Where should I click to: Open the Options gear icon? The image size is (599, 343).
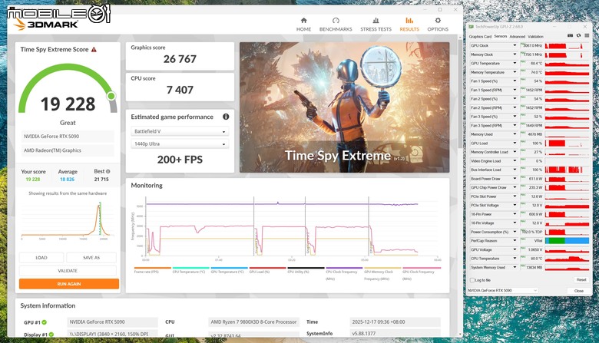438,21
